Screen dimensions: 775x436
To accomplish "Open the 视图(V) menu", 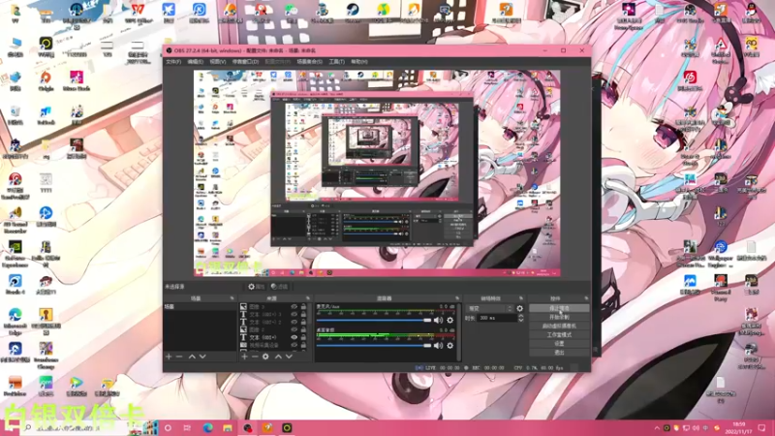I will (x=217, y=62).
